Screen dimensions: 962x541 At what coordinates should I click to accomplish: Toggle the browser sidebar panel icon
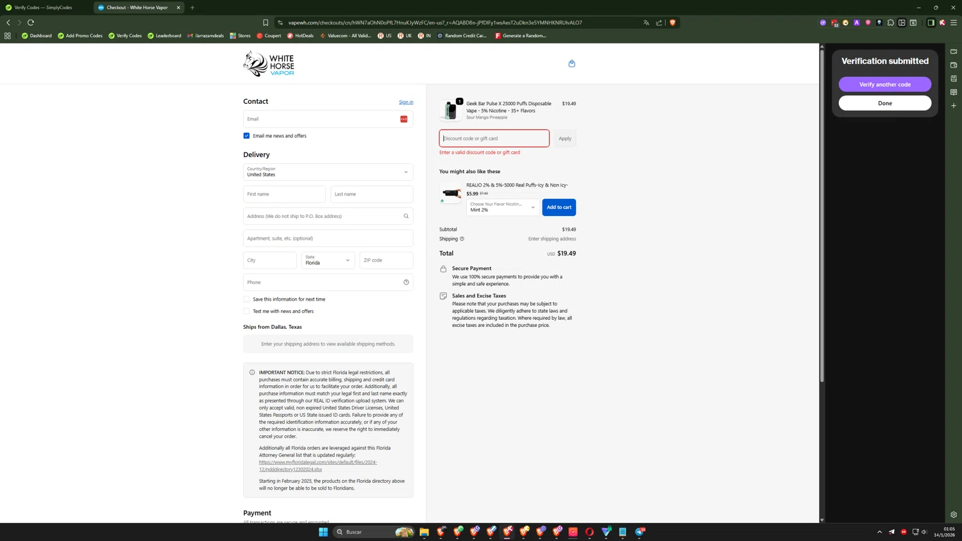coord(931,22)
